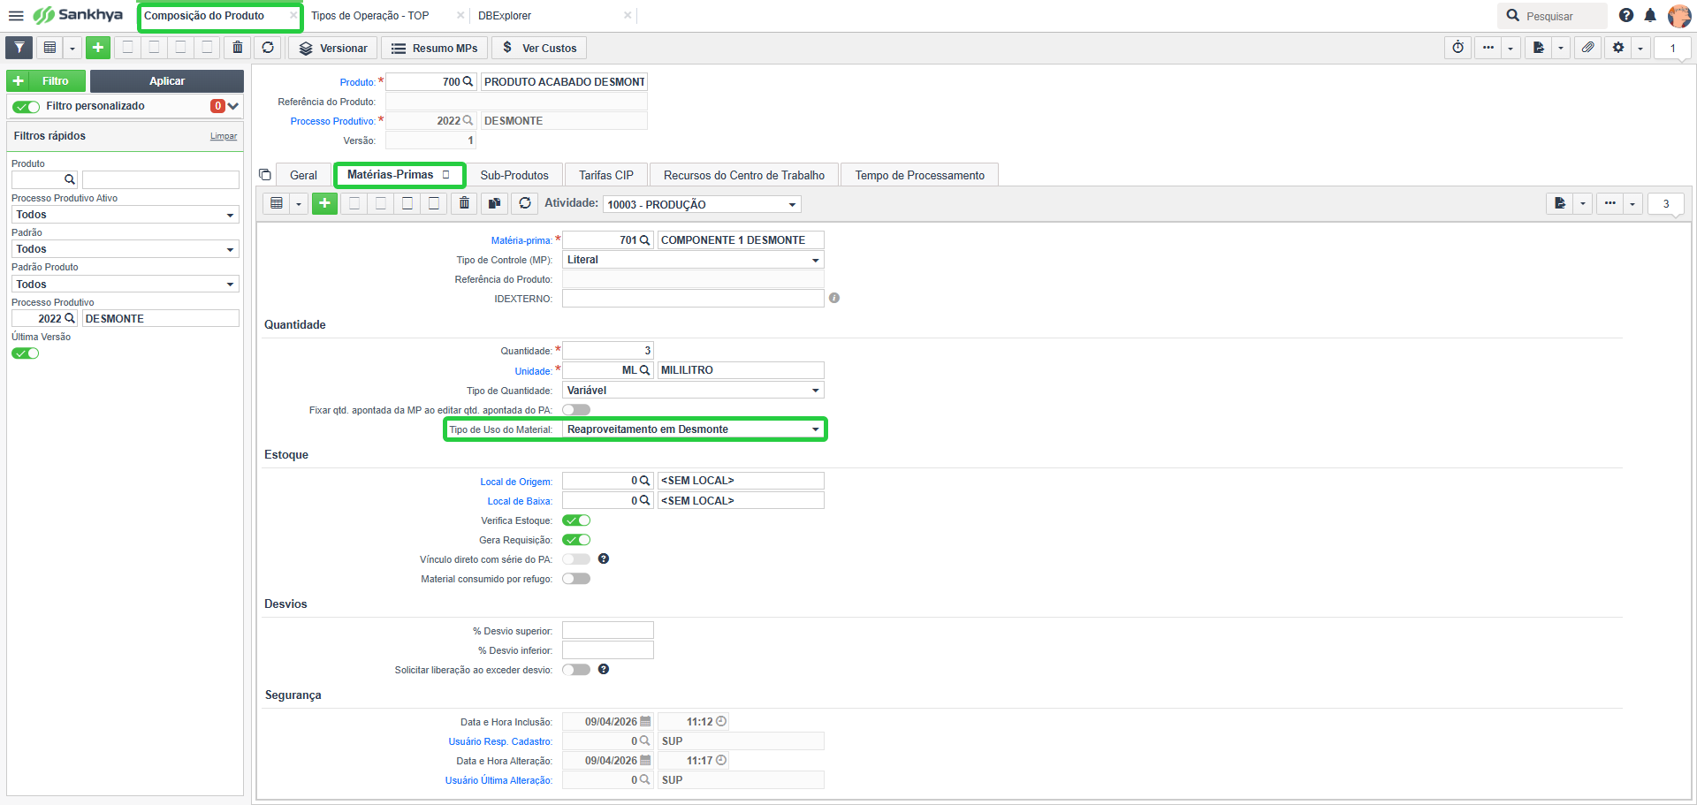Click the refresh icon in top toolbar
Viewport: 1697px width, 805px height.
(268, 48)
